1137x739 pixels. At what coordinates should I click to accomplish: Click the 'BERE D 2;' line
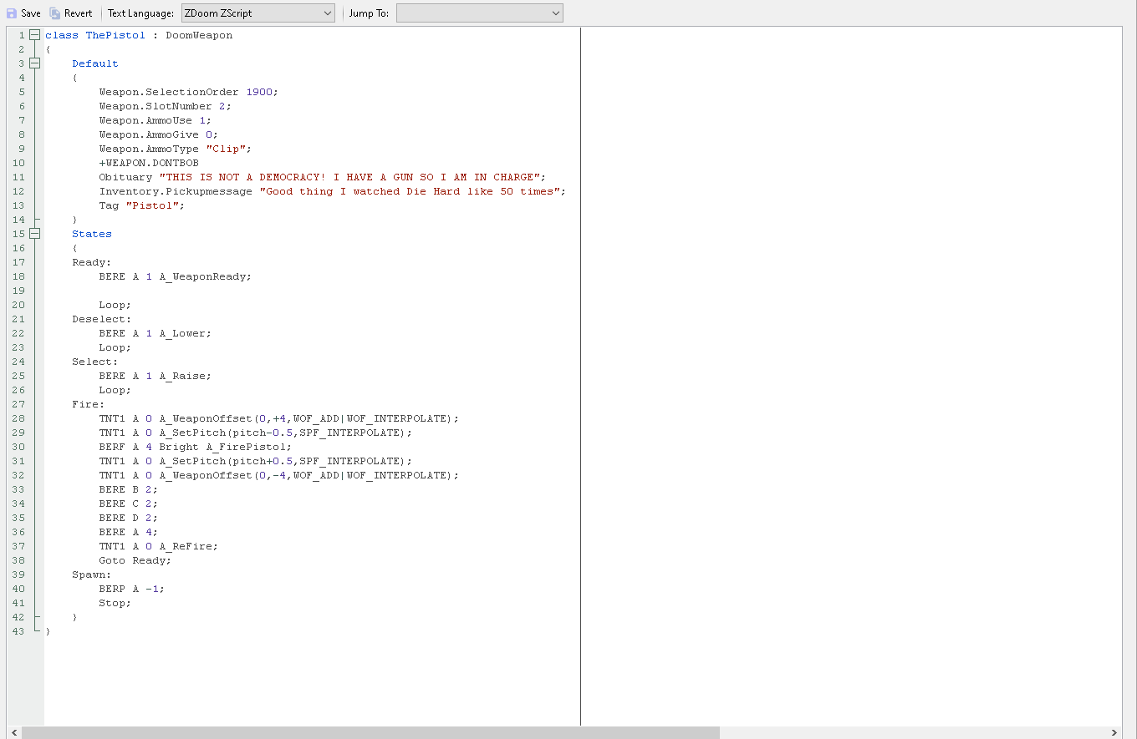pos(129,518)
